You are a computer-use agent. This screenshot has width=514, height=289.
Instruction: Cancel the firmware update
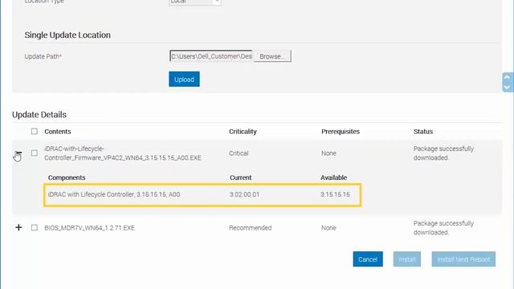[368, 259]
